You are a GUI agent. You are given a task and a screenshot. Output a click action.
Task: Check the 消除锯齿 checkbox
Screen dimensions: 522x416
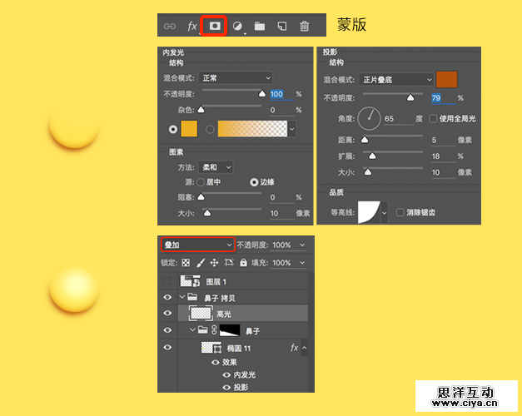[400, 212]
